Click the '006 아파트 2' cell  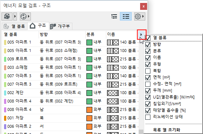[19, 126]
